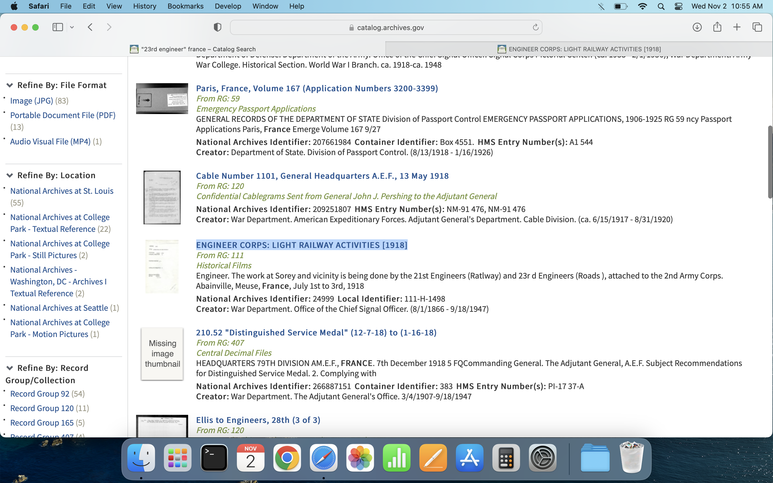
Task: Reload the page with the refresh icon
Action: (x=536, y=27)
